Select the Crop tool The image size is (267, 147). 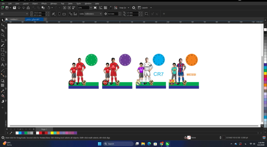(2, 30)
